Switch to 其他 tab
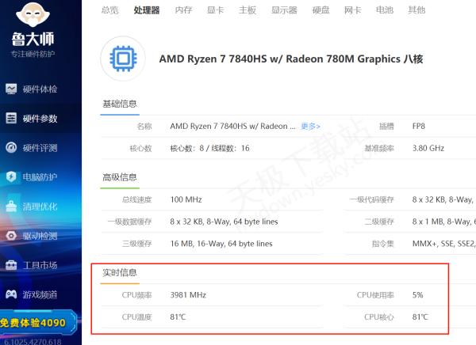This screenshot has height=345, width=476. click(x=416, y=10)
